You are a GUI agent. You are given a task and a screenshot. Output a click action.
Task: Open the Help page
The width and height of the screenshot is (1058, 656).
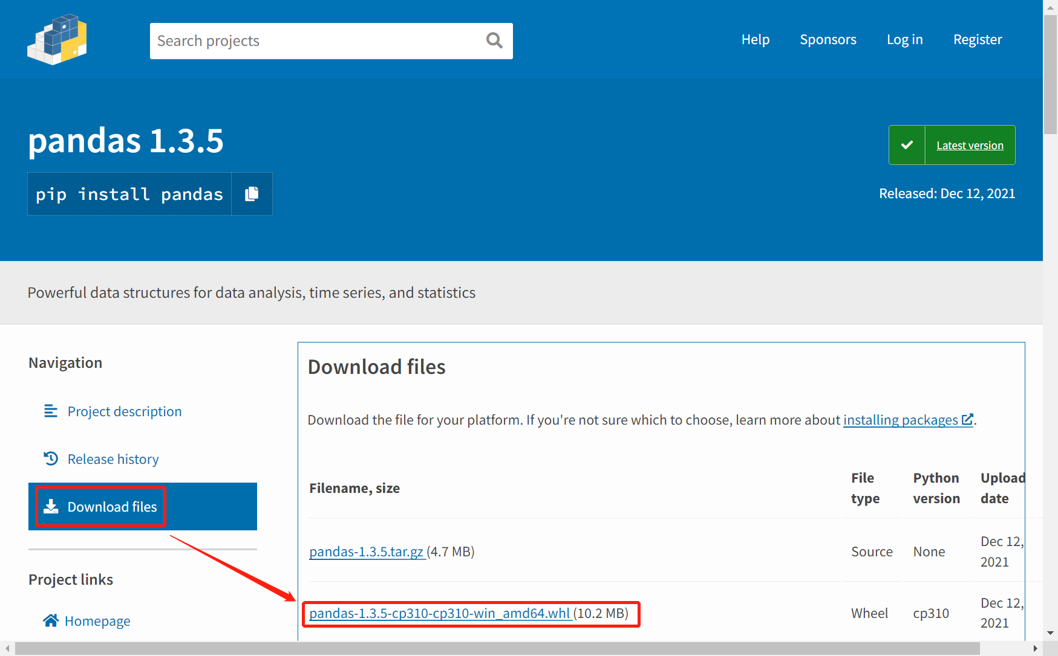pyautogui.click(x=756, y=39)
